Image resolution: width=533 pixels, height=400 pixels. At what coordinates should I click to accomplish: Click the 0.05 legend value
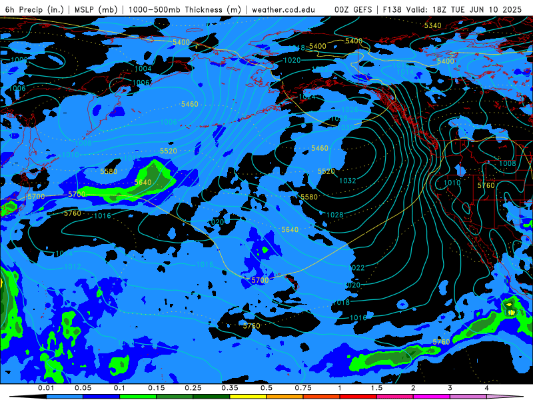(x=83, y=388)
